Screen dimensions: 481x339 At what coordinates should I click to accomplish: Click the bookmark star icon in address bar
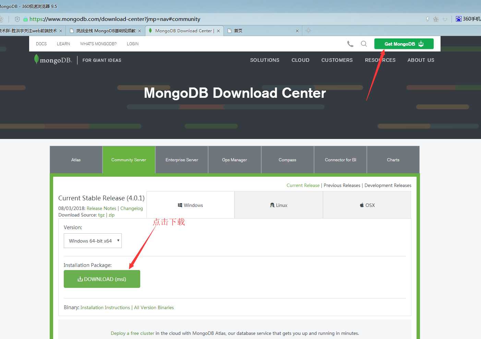click(436, 19)
